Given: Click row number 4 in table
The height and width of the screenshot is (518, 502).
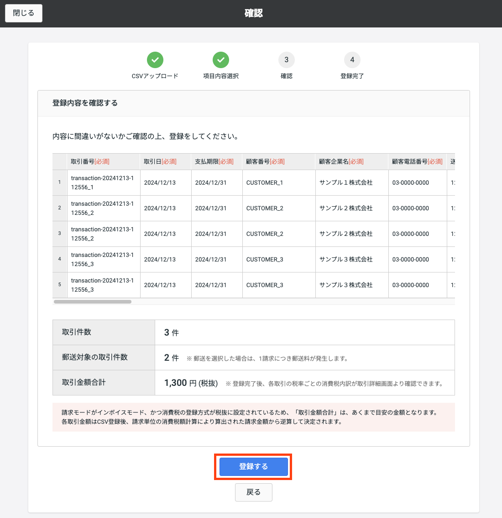Looking at the screenshot, I should pyautogui.click(x=59, y=259).
